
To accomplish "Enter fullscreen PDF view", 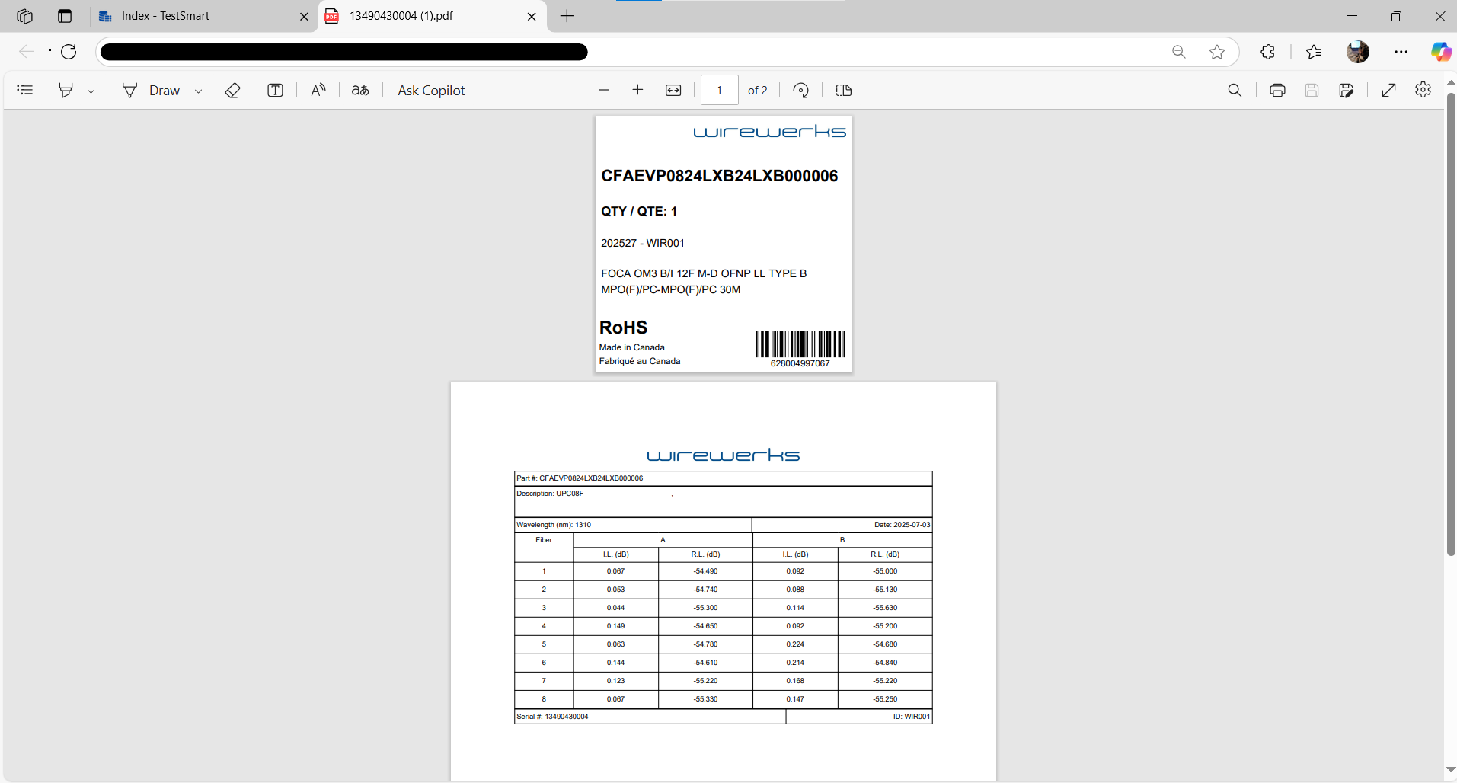I will [1389, 90].
